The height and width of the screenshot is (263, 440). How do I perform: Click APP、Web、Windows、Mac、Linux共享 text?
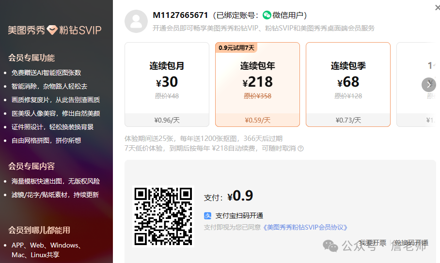coord(47,250)
